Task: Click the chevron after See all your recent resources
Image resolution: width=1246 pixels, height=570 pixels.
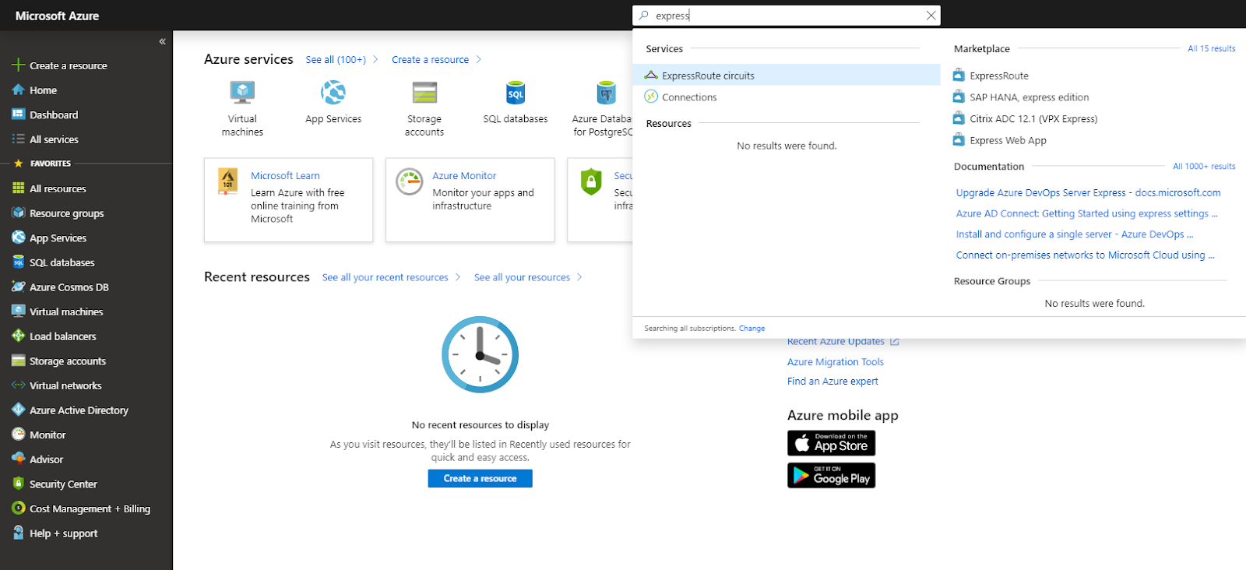Action: (x=458, y=277)
